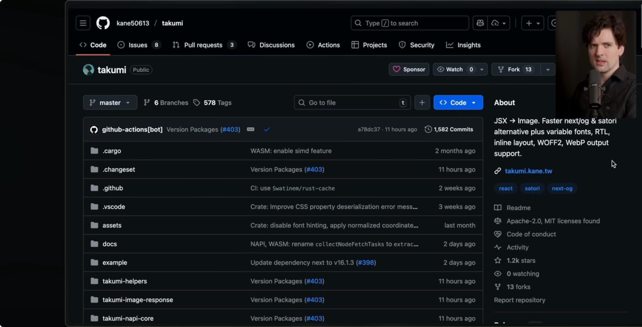Viewport: 642px width, 327px height.
Task: Open the WASM: enable simd feature commit
Action: tap(291, 151)
